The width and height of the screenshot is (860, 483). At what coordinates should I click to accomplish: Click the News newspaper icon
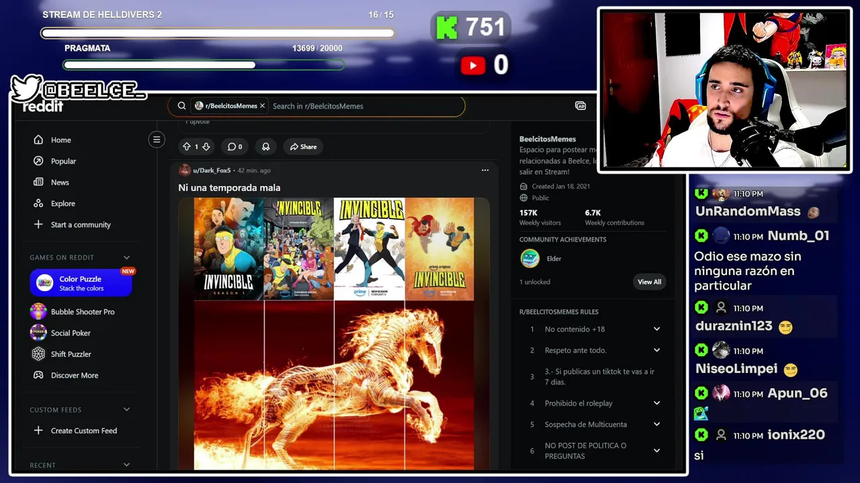tap(38, 182)
